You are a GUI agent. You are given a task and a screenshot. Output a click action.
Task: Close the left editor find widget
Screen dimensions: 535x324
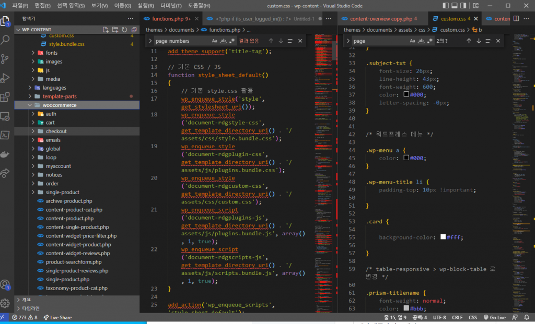pyautogui.click(x=300, y=41)
